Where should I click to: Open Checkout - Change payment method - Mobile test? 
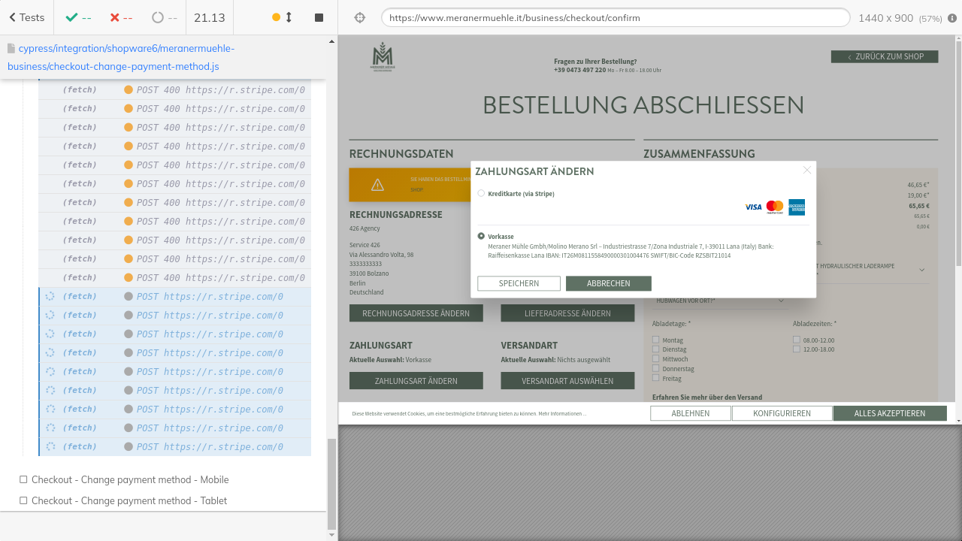tap(129, 479)
